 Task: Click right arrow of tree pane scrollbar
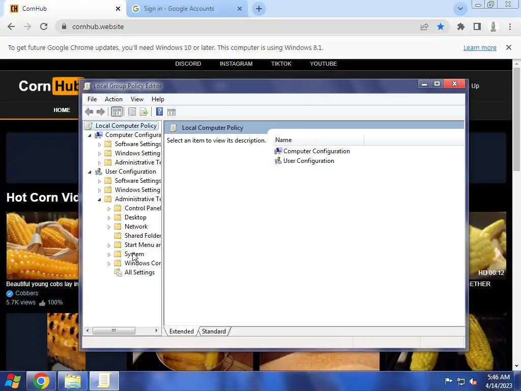pos(156,330)
